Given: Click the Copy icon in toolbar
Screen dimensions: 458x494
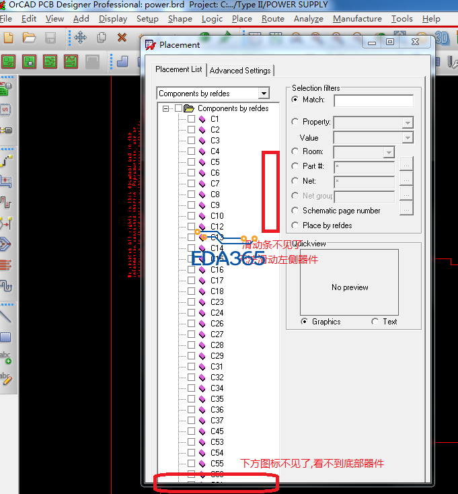Looking at the screenshot, I should (x=102, y=38).
